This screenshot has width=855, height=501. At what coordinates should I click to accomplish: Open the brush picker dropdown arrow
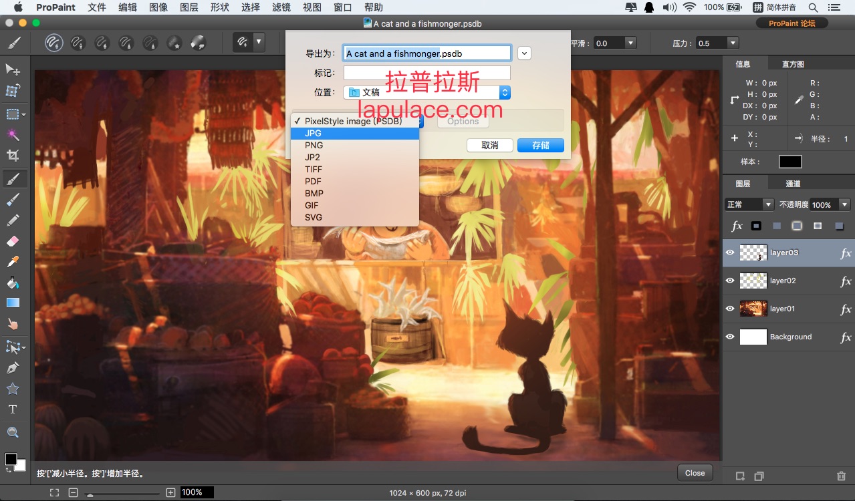coord(259,43)
